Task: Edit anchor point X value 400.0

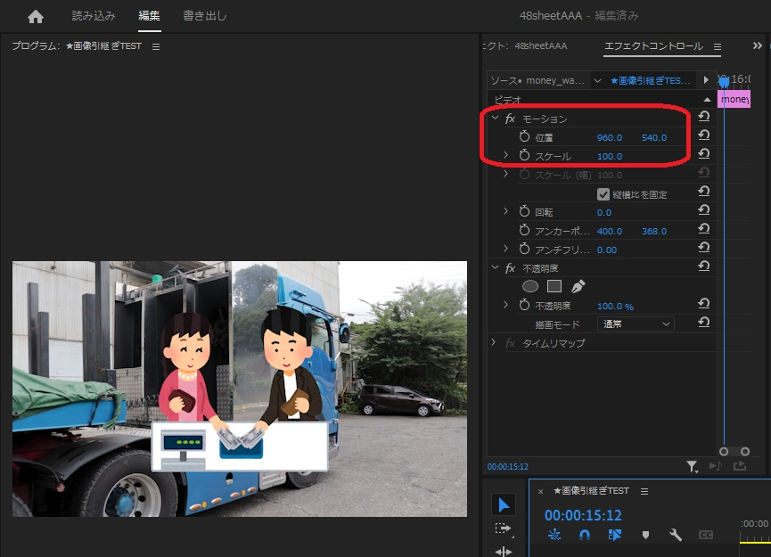Action: [x=610, y=231]
